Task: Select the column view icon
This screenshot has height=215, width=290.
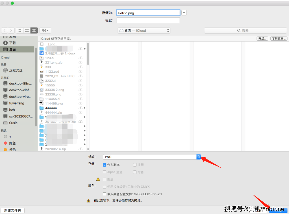Action: (x=34, y=30)
